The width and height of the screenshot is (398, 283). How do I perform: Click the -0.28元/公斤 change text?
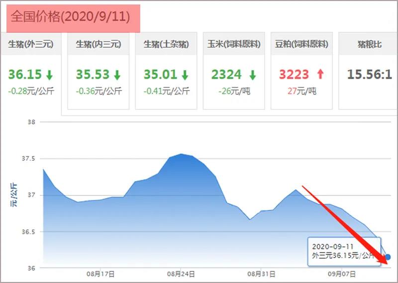pyautogui.click(x=31, y=91)
